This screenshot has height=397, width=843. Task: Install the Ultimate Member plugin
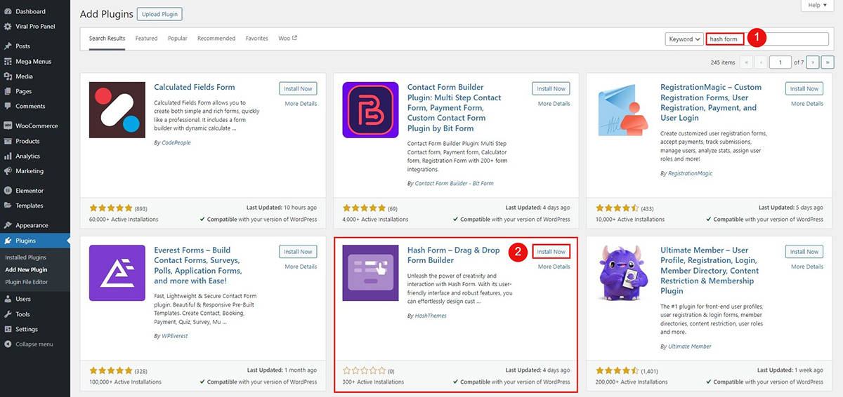point(804,252)
